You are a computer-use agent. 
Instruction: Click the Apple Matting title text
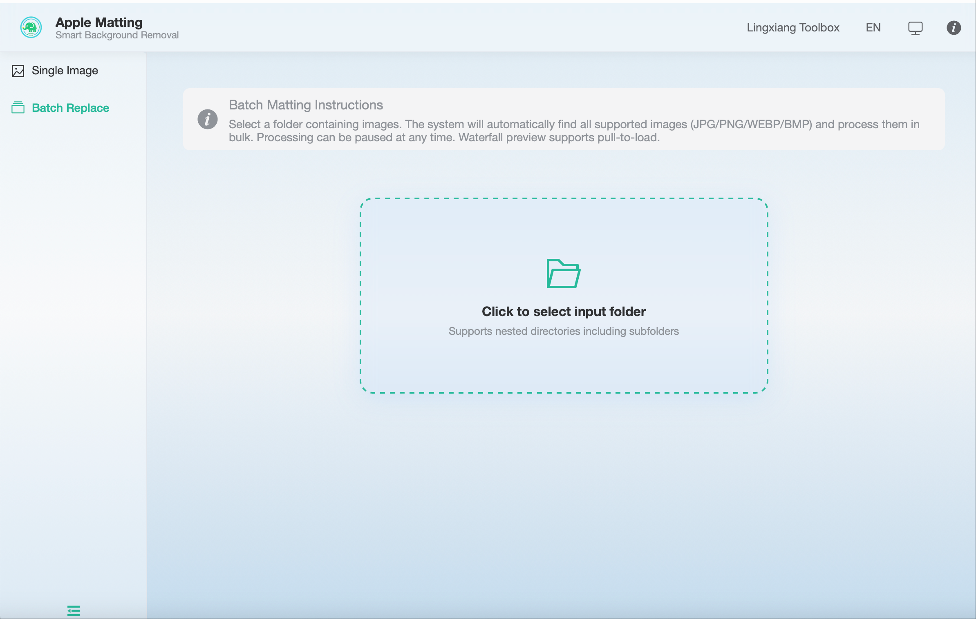click(x=99, y=22)
